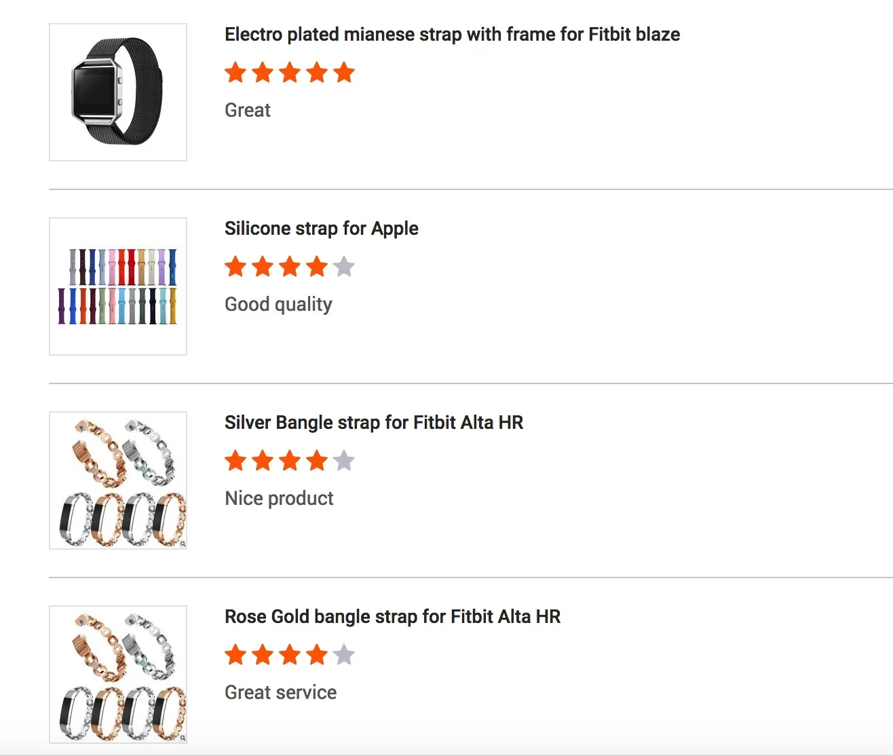Click fifth star on Fitbit blaze strap rating
The image size is (893, 756).
click(x=344, y=73)
